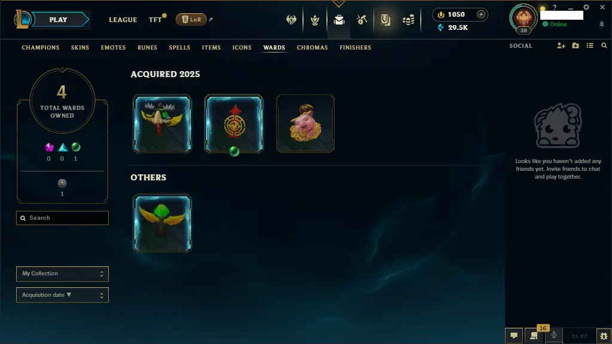This screenshot has width=612, height=344.
Task: Open the LoR launcher button
Action: (x=191, y=20)
